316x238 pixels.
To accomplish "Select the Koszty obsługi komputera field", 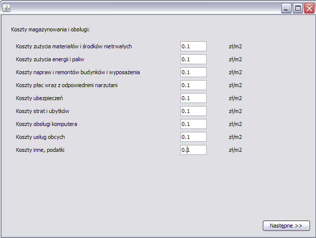I will (x=193, y=124).
